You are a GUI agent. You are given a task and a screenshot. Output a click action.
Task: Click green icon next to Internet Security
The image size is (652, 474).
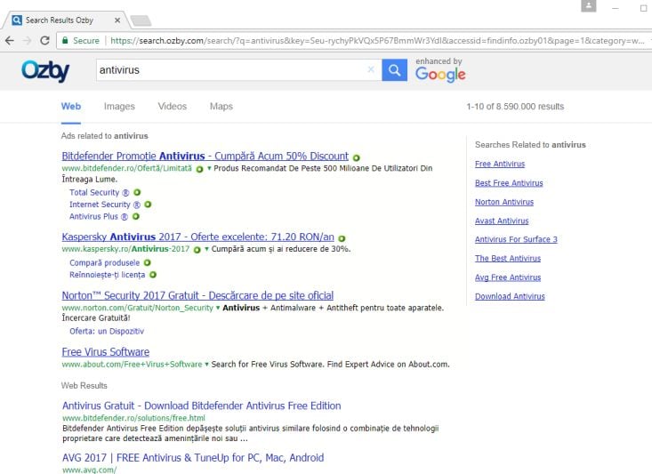[x=148, y=205]
